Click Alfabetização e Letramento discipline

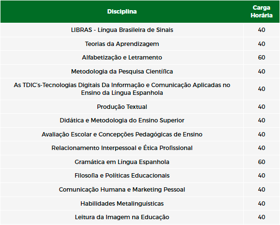click(122, 58)
